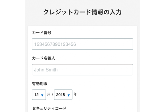Click the 月 text after month dropdown
This screenshot has width=165, height=112.
(49, 94)
